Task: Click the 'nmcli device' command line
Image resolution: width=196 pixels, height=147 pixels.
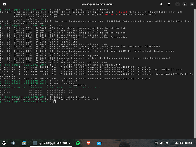Action: (x=37, y=83)
